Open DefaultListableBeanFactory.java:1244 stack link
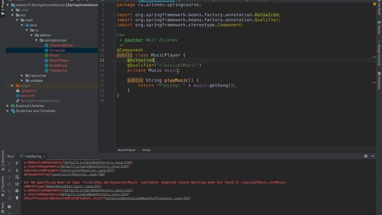This screenshot has width=382, height=215. (x=98, y=162)
